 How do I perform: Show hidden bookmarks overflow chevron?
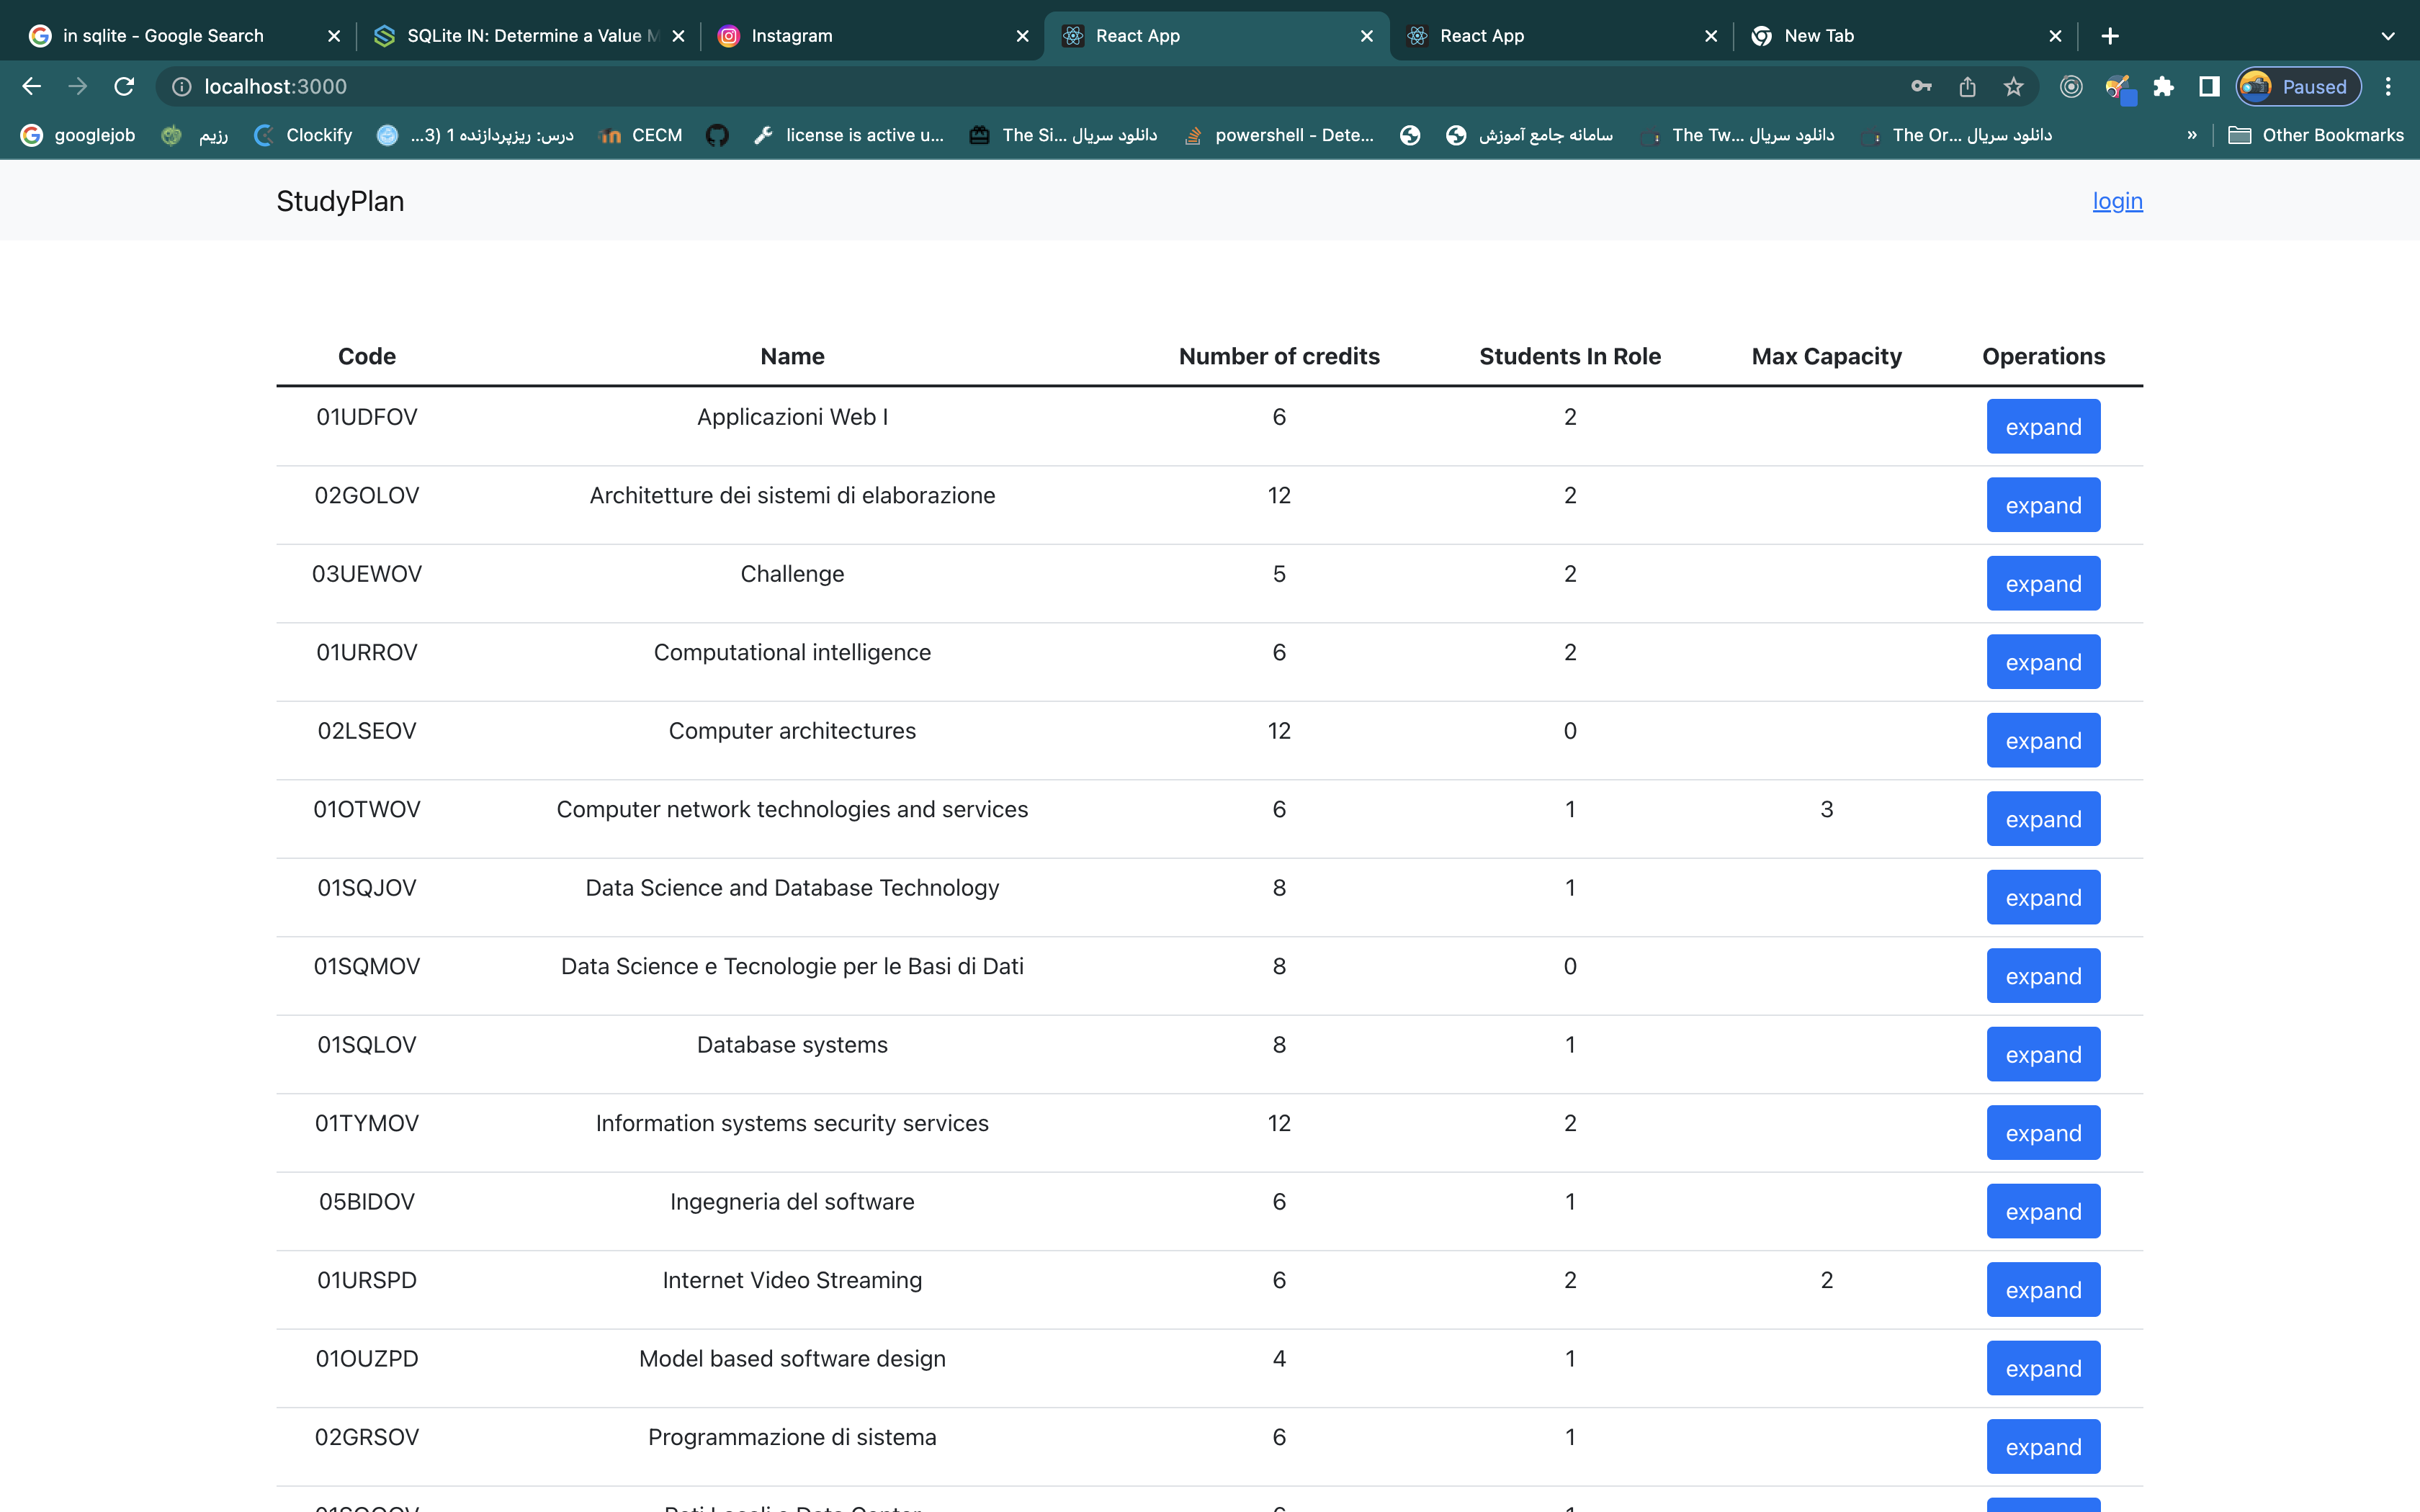click(x=2191, y=135)
